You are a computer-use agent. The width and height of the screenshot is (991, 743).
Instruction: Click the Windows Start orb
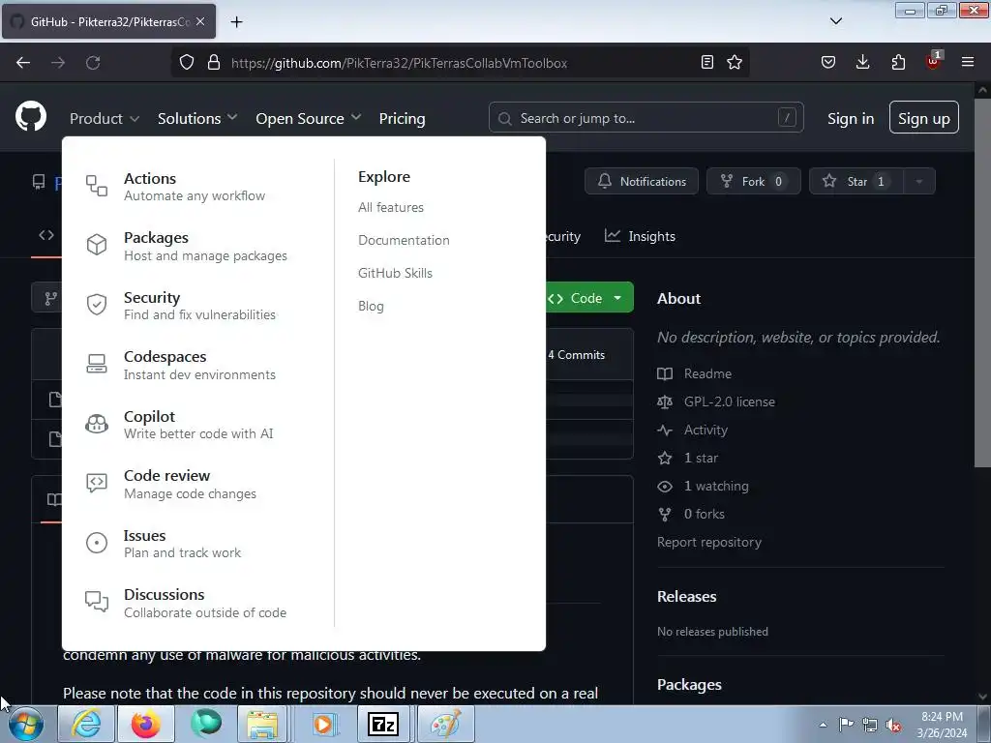[x=25, y=725]
